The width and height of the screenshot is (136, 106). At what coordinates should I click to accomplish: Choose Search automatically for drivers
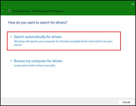[x=64, y=41]
